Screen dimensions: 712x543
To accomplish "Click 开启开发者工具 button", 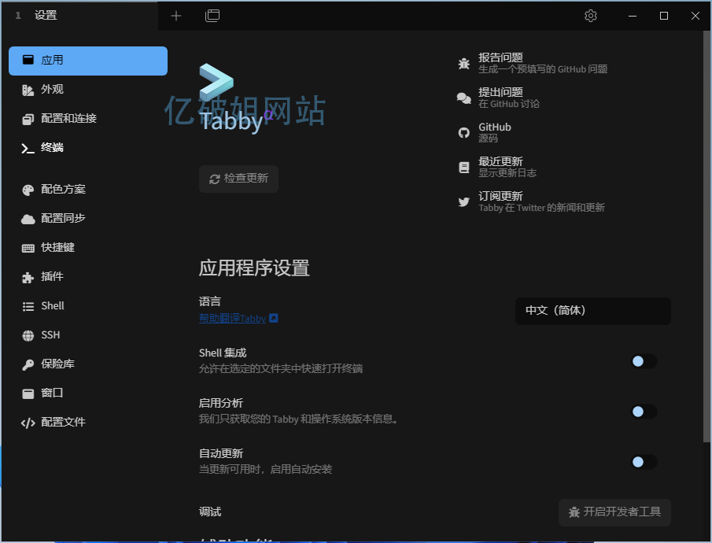I will 614,512.
